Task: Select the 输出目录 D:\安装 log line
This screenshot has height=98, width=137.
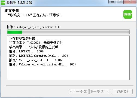Action: [34, 47]
